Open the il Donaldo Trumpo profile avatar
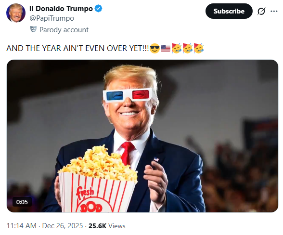This screenshot has height=235, width=283. [x=16, y=13]
